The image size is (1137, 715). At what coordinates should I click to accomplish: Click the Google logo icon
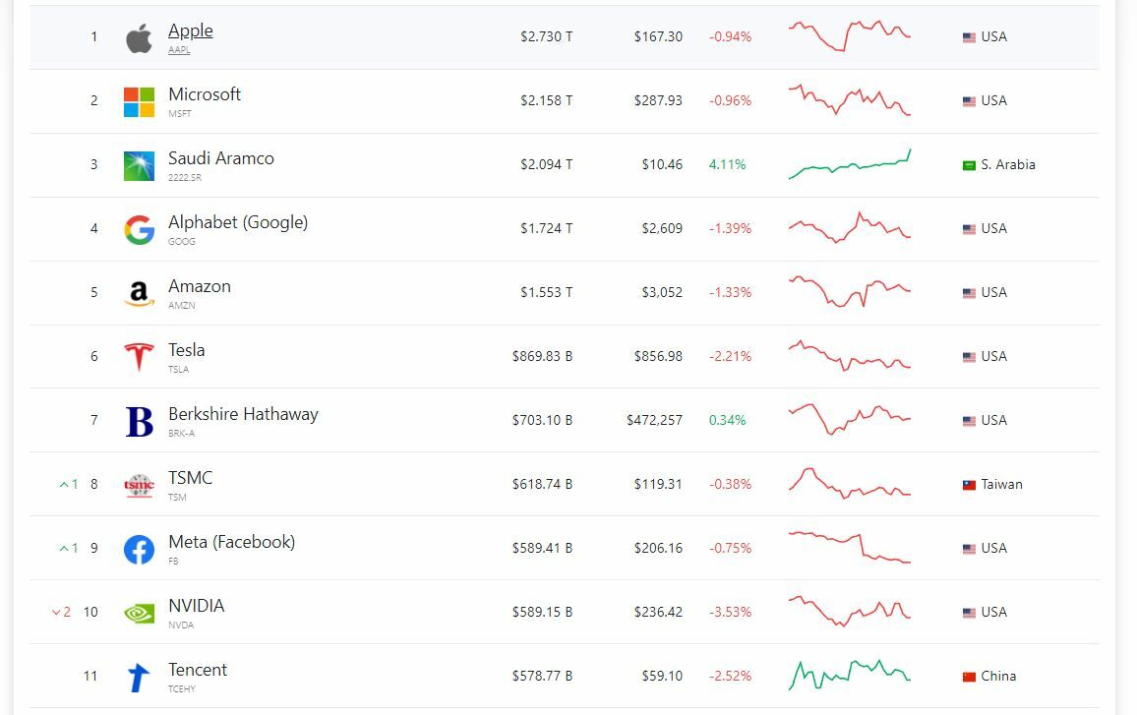coord(139,229)
